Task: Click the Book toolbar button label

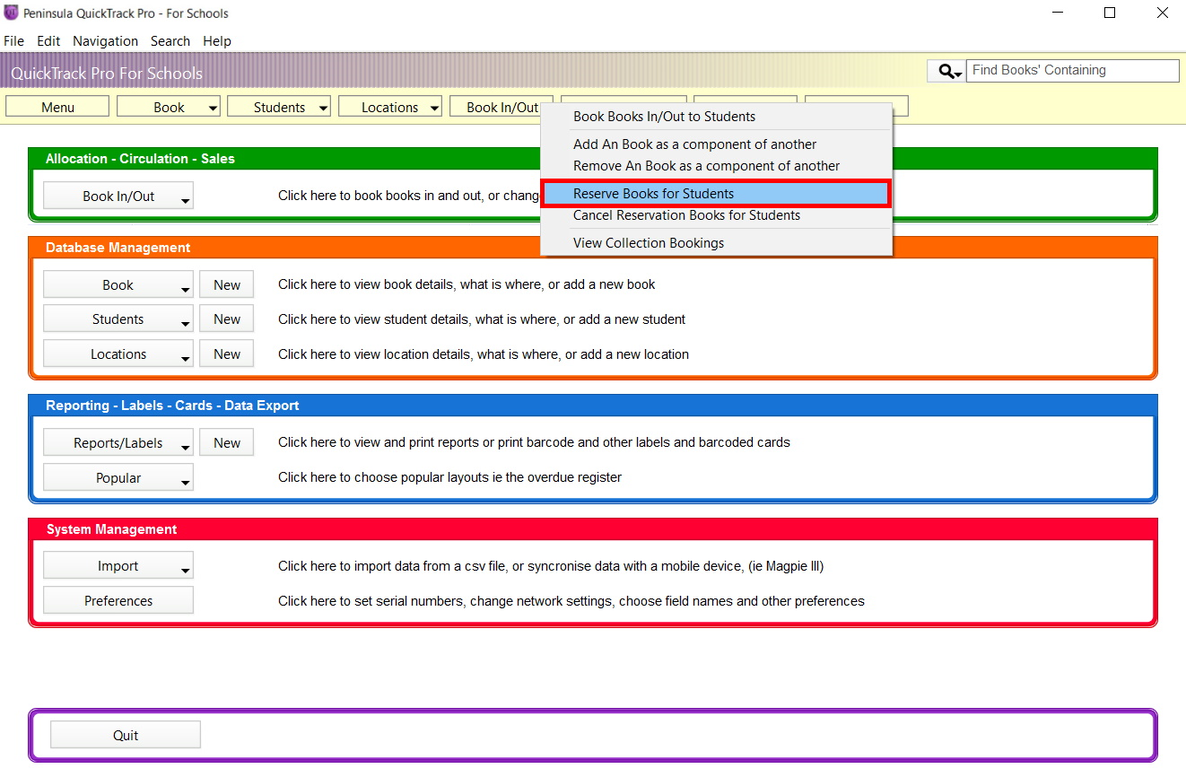Action: [x=169, y=107]
